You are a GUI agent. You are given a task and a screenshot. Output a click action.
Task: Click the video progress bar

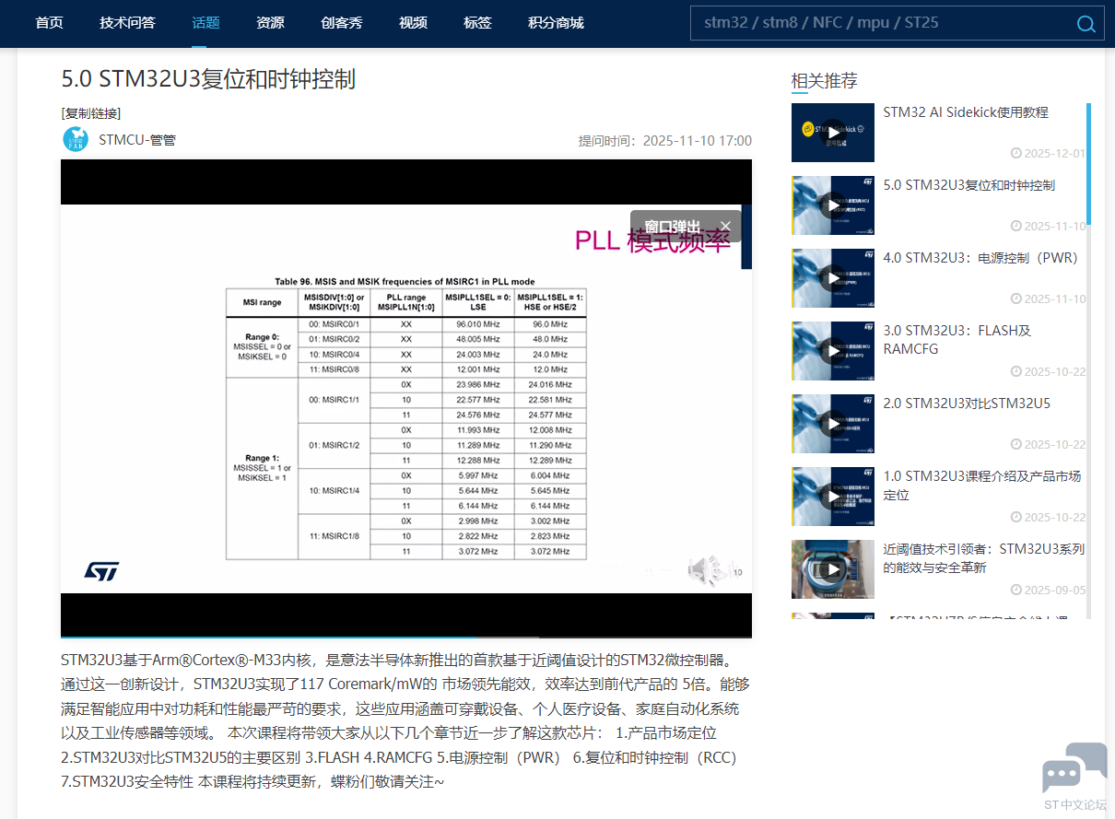[406, 637]
